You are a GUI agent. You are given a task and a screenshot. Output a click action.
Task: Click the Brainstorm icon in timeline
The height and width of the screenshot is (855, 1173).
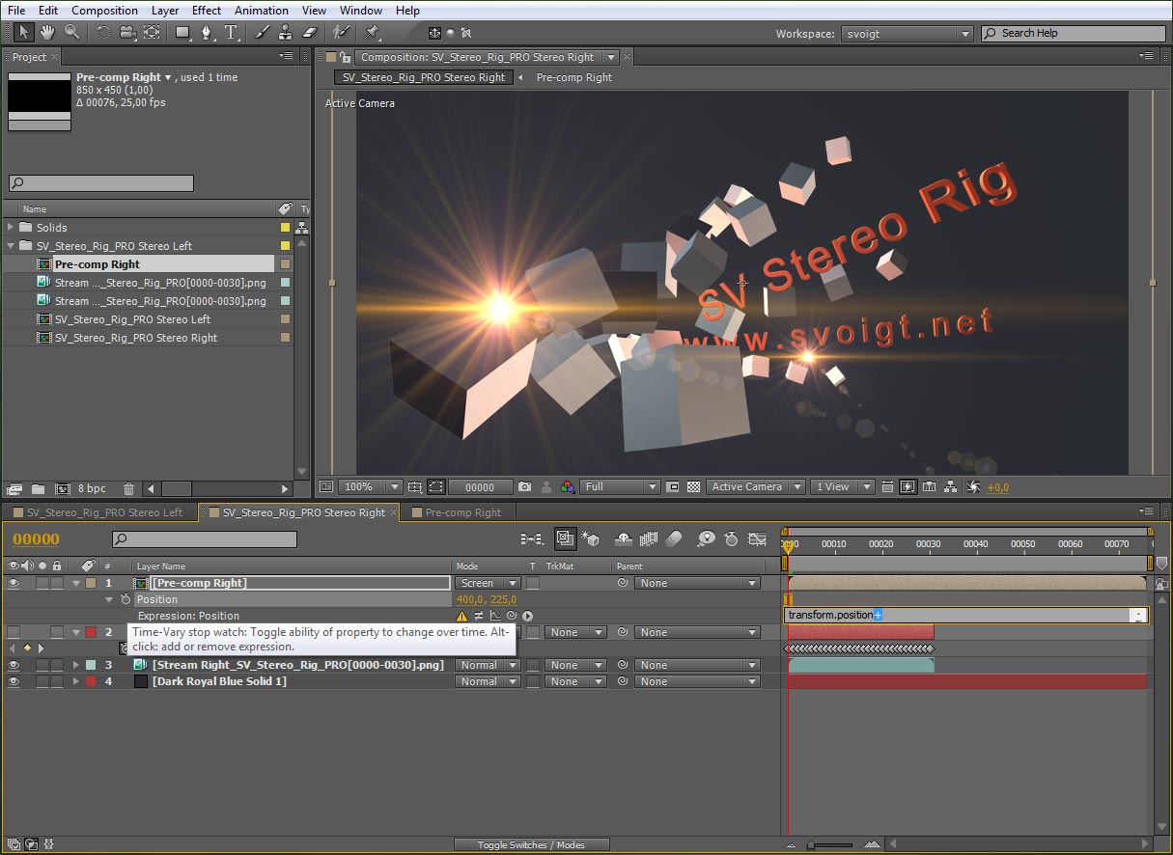coord(707,538)
